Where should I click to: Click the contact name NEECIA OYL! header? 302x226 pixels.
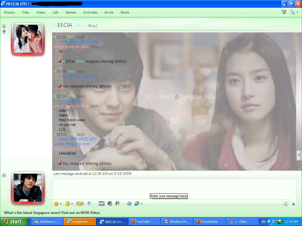pyautogui.click(x=69, y=25)
